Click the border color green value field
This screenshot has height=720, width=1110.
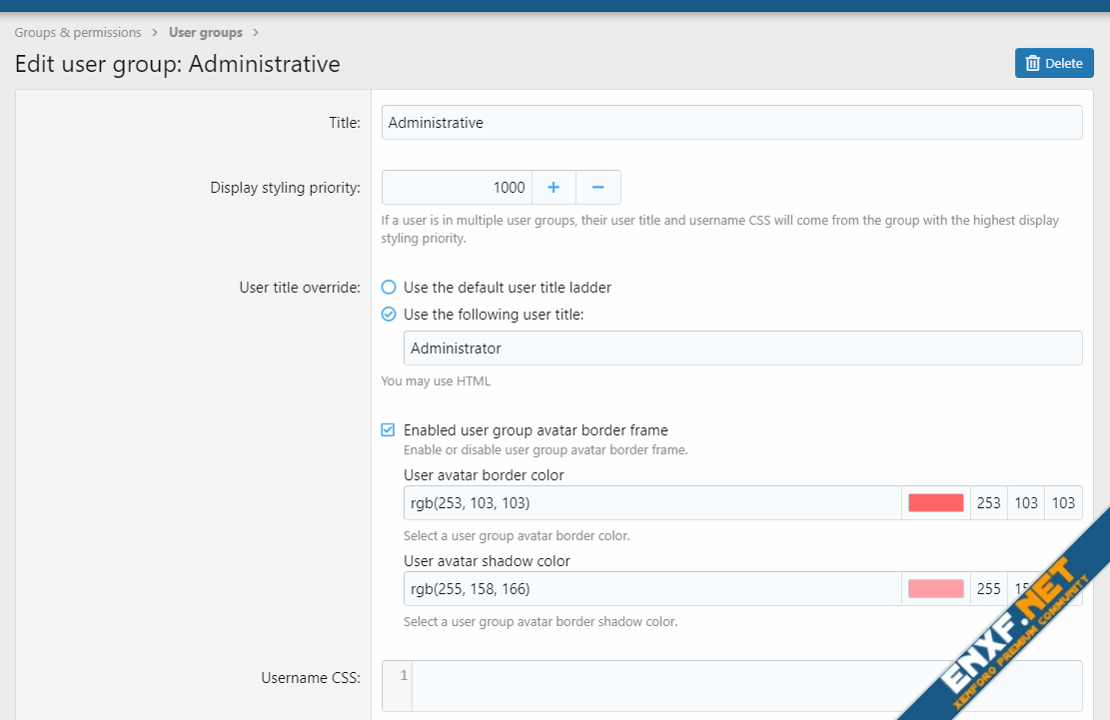tap(1026, 503)
